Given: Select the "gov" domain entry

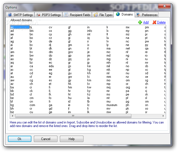Looking at the screenshot, I should pos(70,52).
